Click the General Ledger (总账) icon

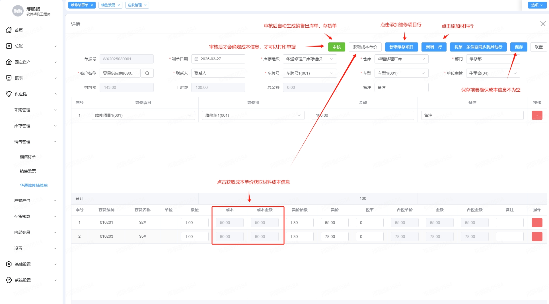(x=9, y=46)
